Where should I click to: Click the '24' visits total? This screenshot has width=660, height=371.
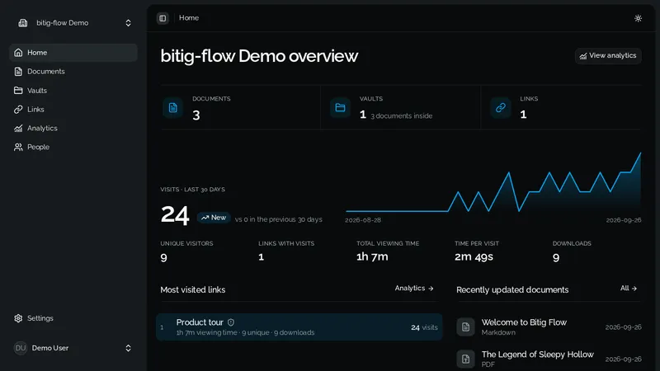175,215
